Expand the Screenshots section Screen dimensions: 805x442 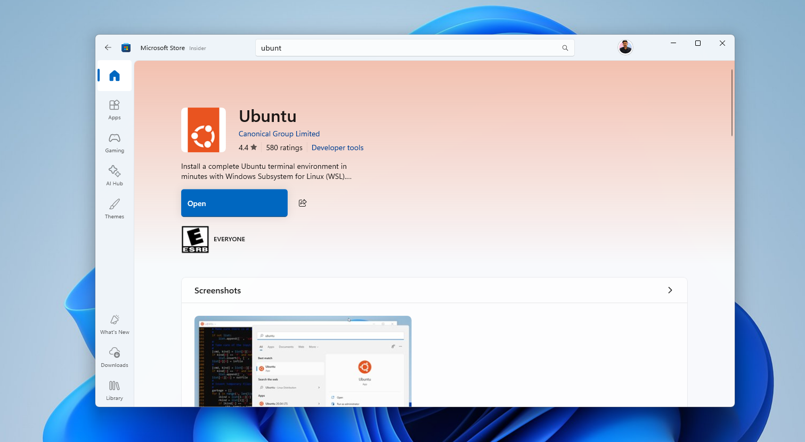coord(670,290)
